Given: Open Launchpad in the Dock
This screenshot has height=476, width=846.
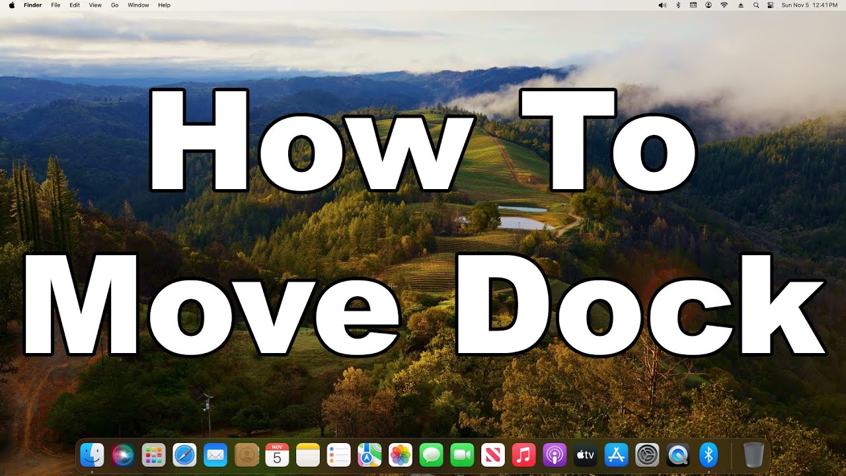Looking at the screenshot, I should pyautogui.click(x=153, y=455).
